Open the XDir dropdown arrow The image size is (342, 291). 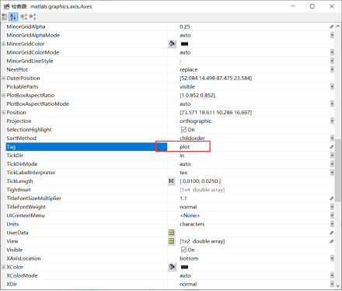(332, 284)
